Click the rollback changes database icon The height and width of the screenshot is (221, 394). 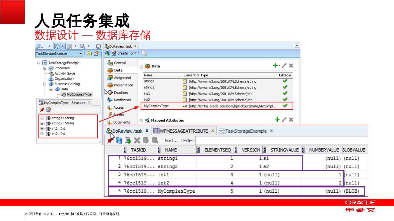(x=155, y=141)
